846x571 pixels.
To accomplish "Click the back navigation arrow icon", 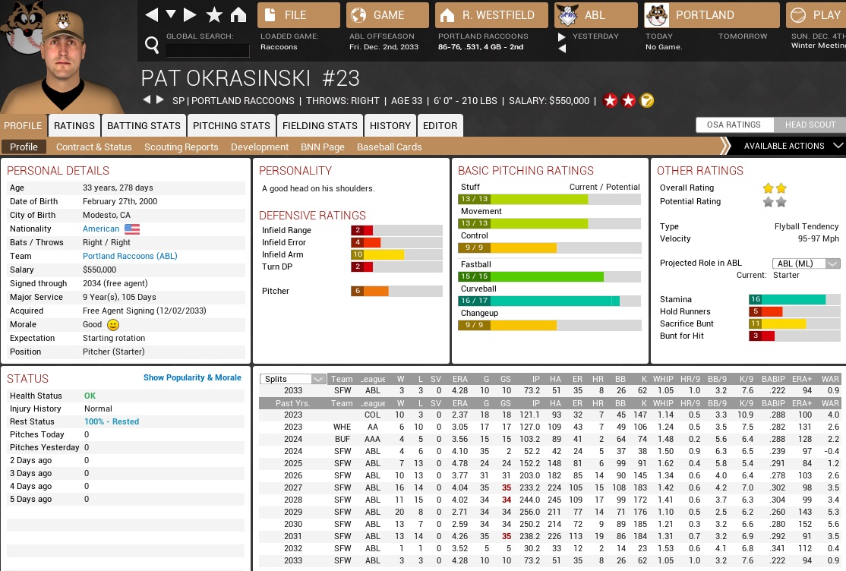I will coord(152,15).
